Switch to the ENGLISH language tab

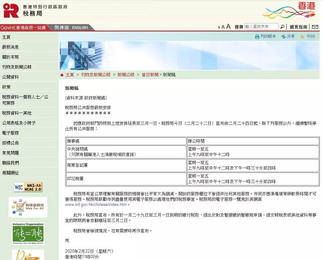[80, 28]
